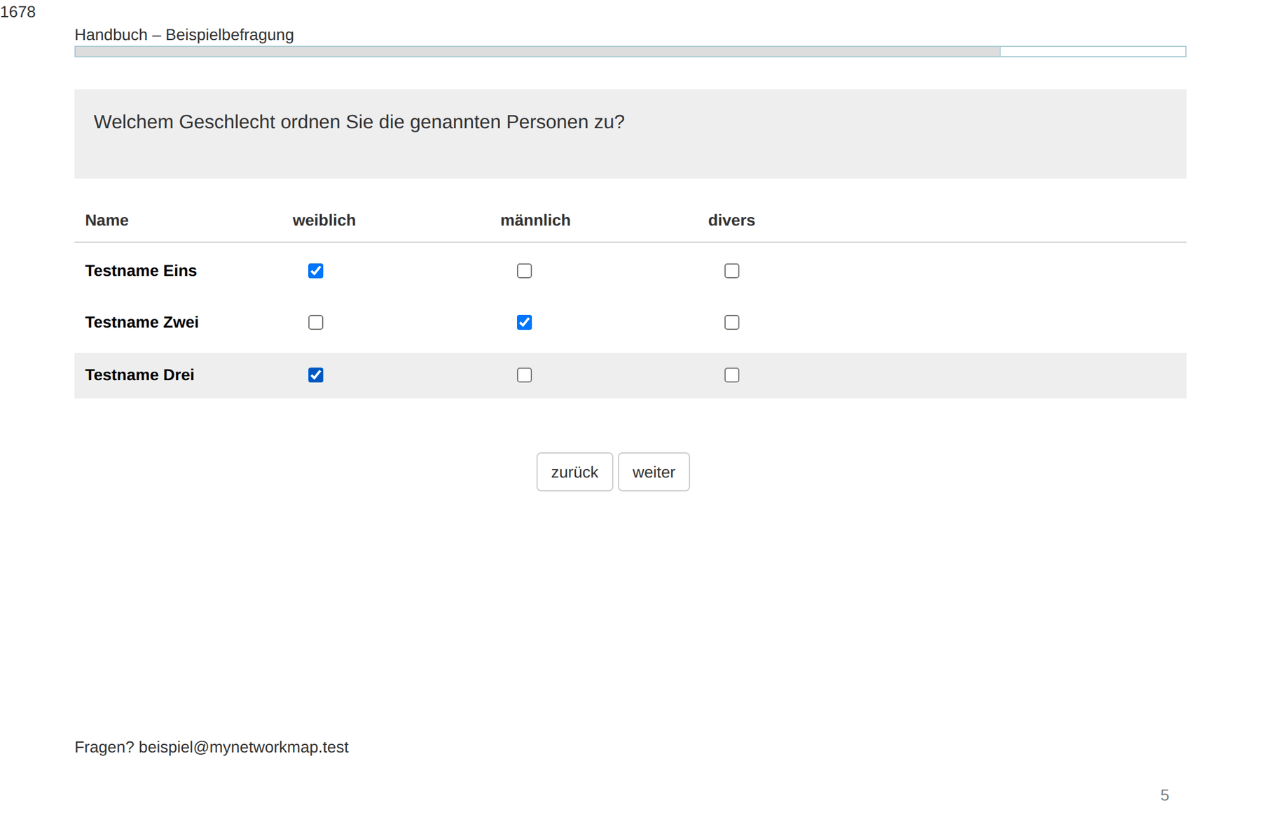Click the Handbuch – Beispielbefragung title

click(x=184, y=35)
